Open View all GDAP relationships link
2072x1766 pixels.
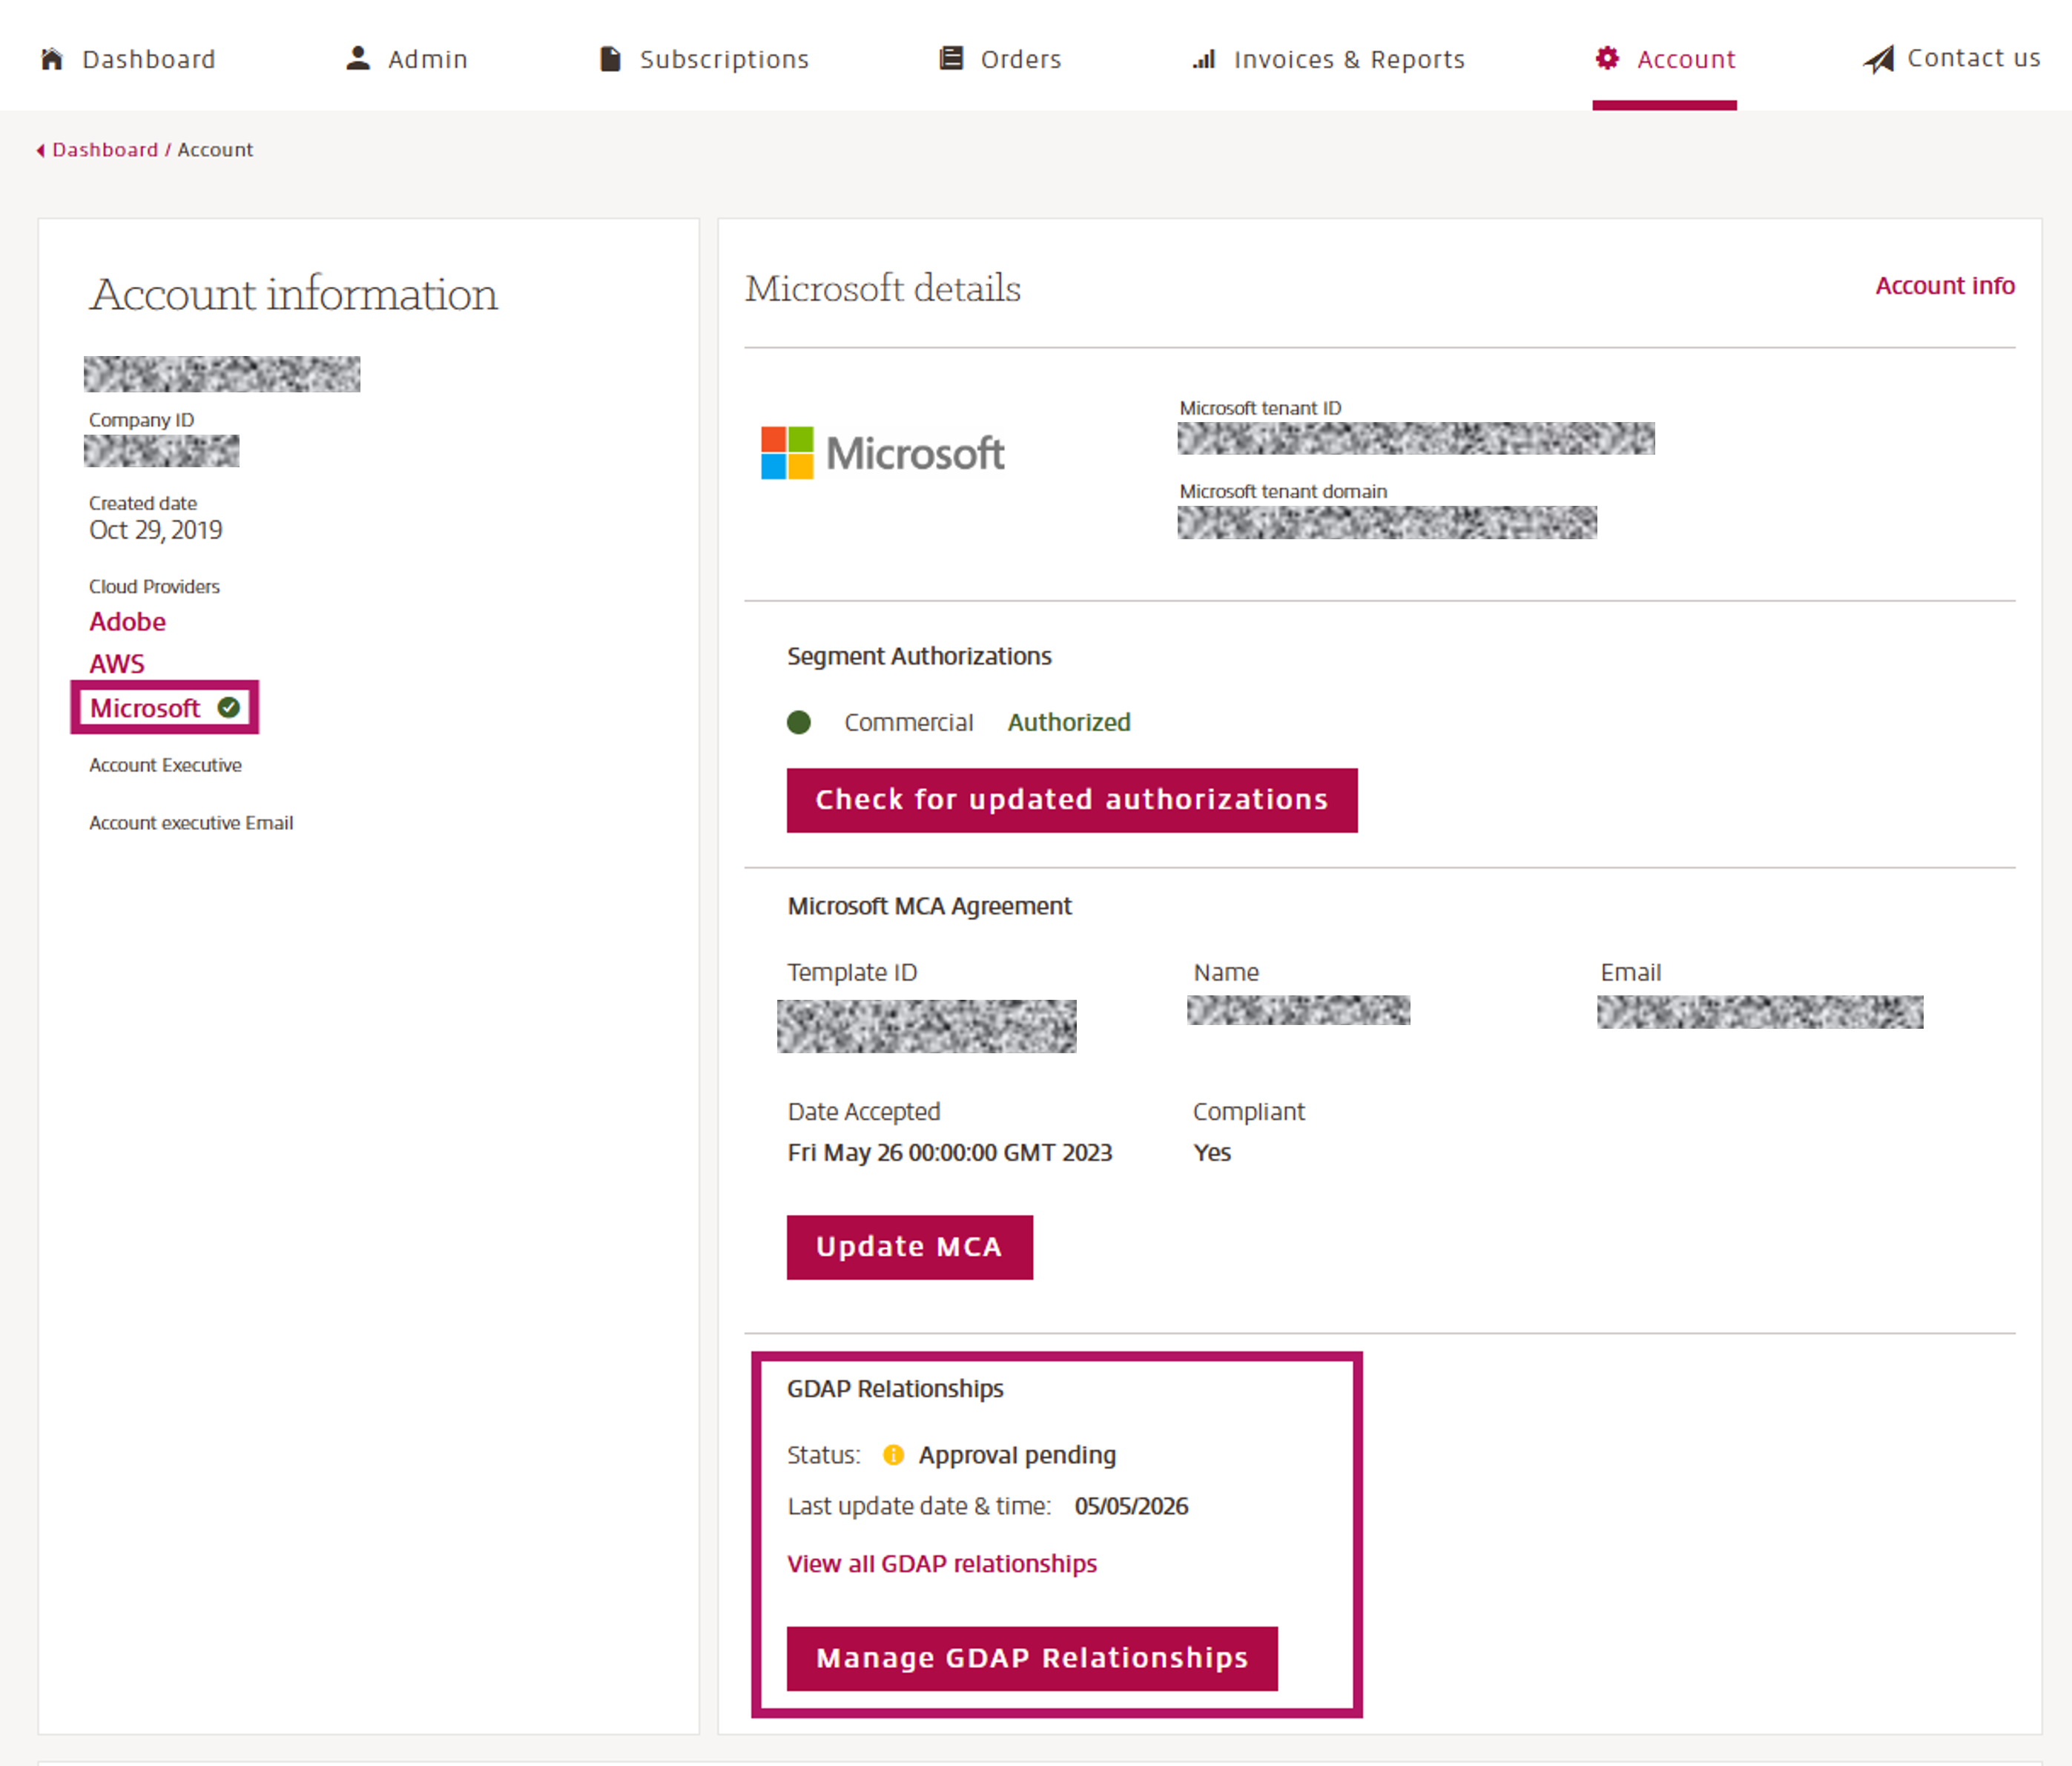[x=942, y=1564]
